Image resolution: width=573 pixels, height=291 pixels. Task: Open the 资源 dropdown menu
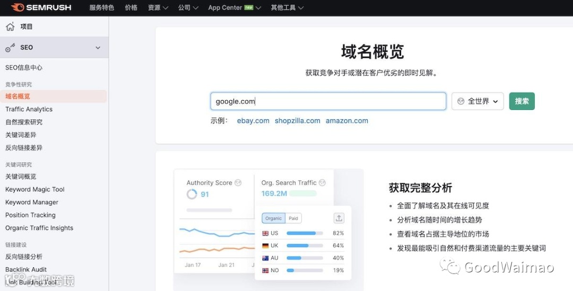pyautogui.click(x=158, y=7)
